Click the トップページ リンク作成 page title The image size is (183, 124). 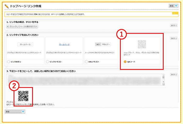tap(26, 6)
